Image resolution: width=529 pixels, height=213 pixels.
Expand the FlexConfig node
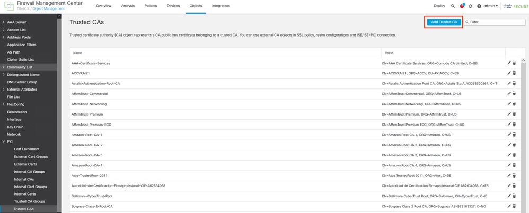tap(3, 104)
